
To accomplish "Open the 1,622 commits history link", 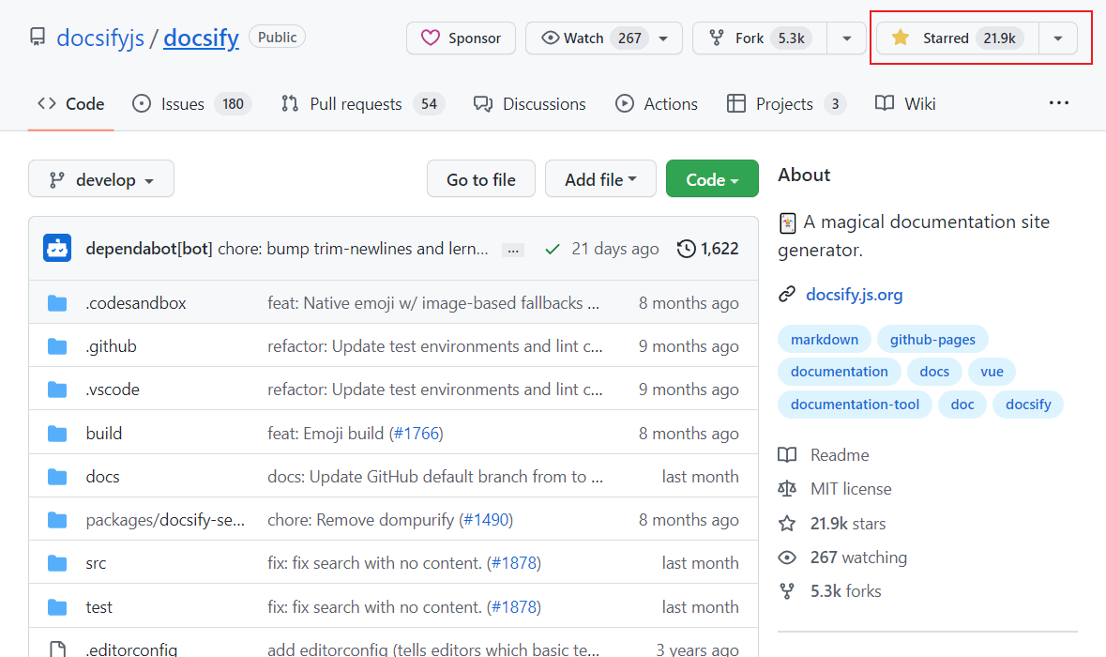I will (x=707, y=249).
